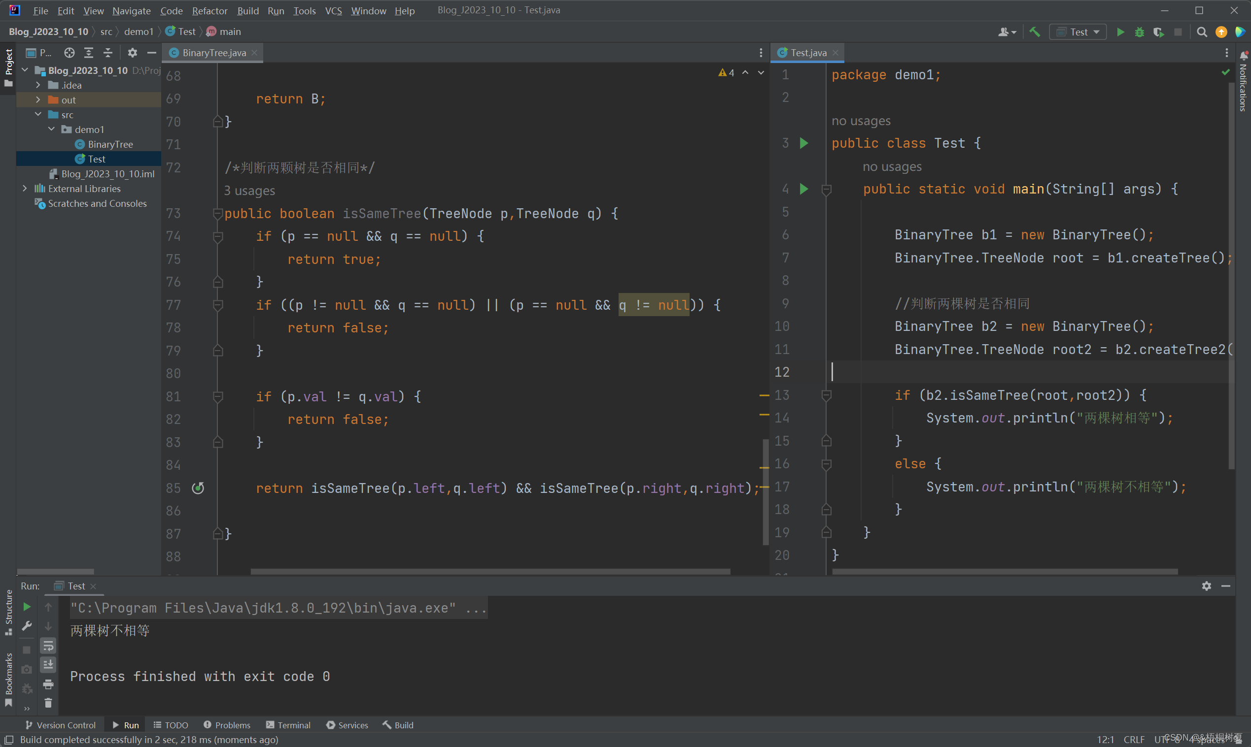
Task: Click recursive call gutter icon line 85
Action: tap(198, 488)
